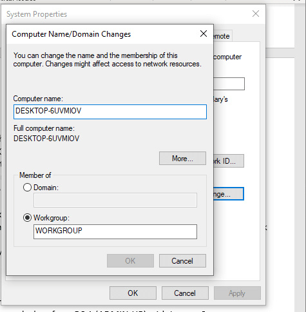Image resolution: width=306 pixels, height=312 pixels.
Task: Close the System Properties window
Action: [256, 14]
